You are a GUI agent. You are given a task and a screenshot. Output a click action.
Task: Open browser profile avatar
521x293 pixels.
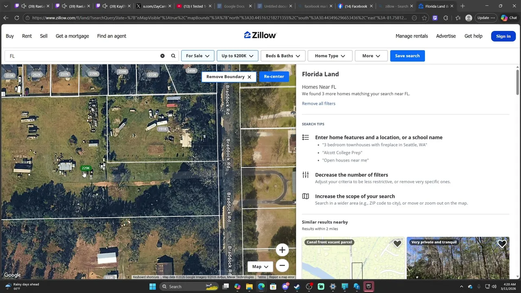click(468, 18)
